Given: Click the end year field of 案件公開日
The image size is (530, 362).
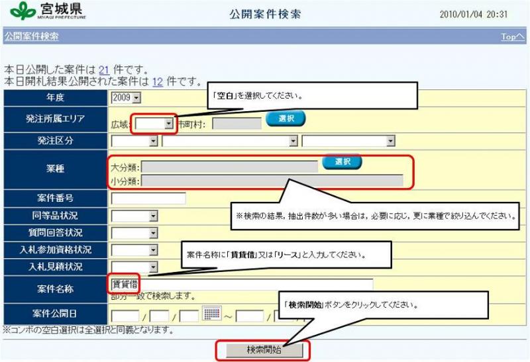Looking at the screenshot, I should (250, 317).
